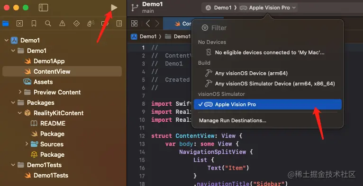
Task: Click Demo1 project in the jump bar
Action: pyautogui.click(x=144, y=36)
